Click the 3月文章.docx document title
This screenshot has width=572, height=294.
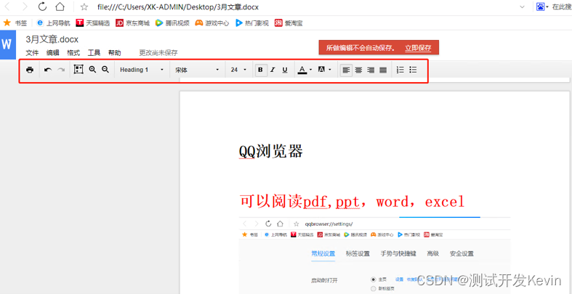point(52,39)
